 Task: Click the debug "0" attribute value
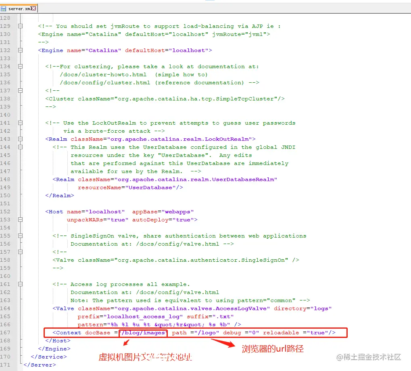point(254,333)
